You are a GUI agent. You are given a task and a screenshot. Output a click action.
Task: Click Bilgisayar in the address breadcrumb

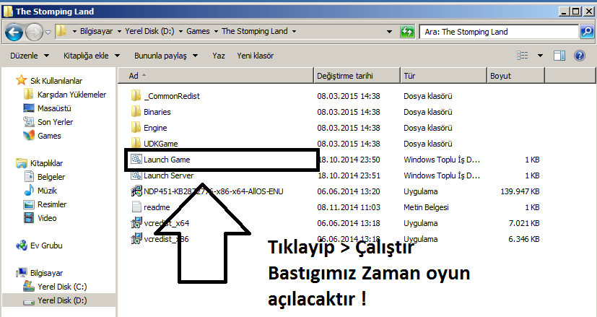[x=96, y=31]
